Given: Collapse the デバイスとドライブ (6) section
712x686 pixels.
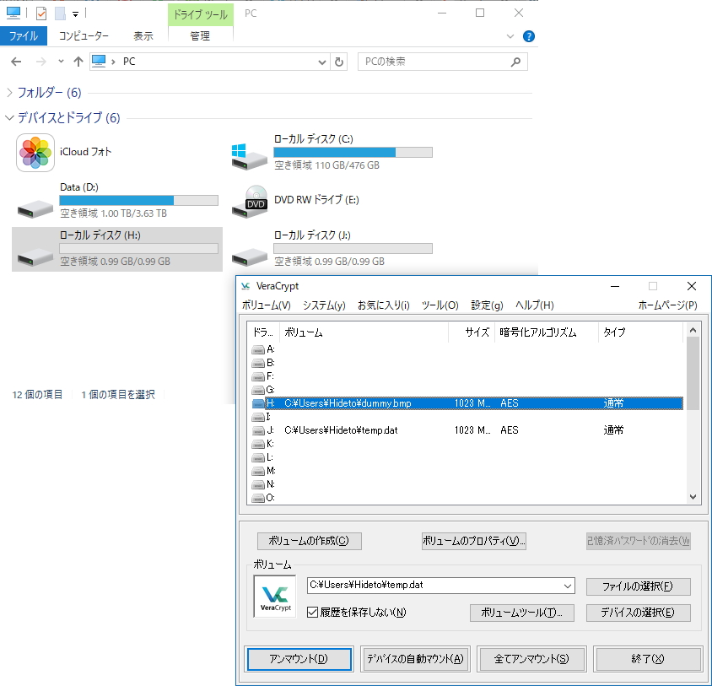Looking at the screenshot, I should (x=8, y=118).
